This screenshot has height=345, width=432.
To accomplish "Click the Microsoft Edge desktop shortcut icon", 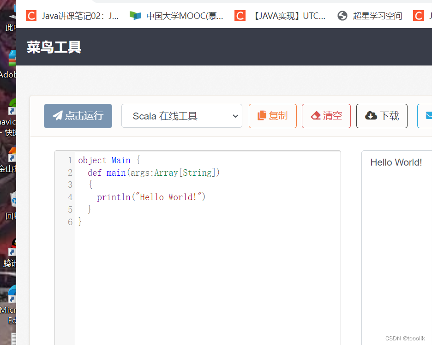I will [x=12, y=294].
